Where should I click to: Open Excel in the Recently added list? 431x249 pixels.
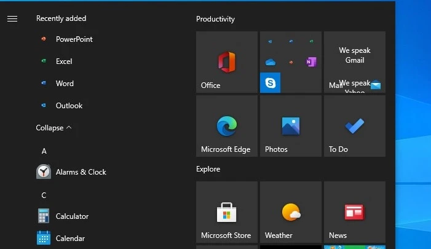point(57,61)
